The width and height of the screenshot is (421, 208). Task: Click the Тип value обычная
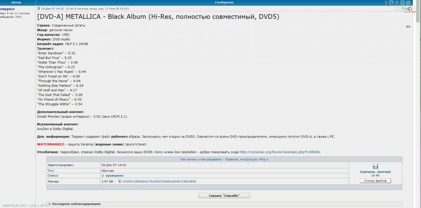point(107,171)
